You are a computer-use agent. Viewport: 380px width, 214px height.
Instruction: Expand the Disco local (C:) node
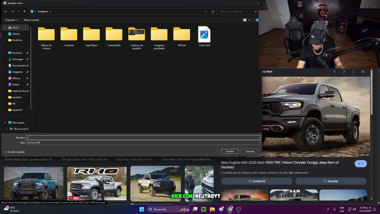7,129
